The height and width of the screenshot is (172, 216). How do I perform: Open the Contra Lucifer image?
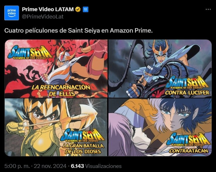coord(160,69)
